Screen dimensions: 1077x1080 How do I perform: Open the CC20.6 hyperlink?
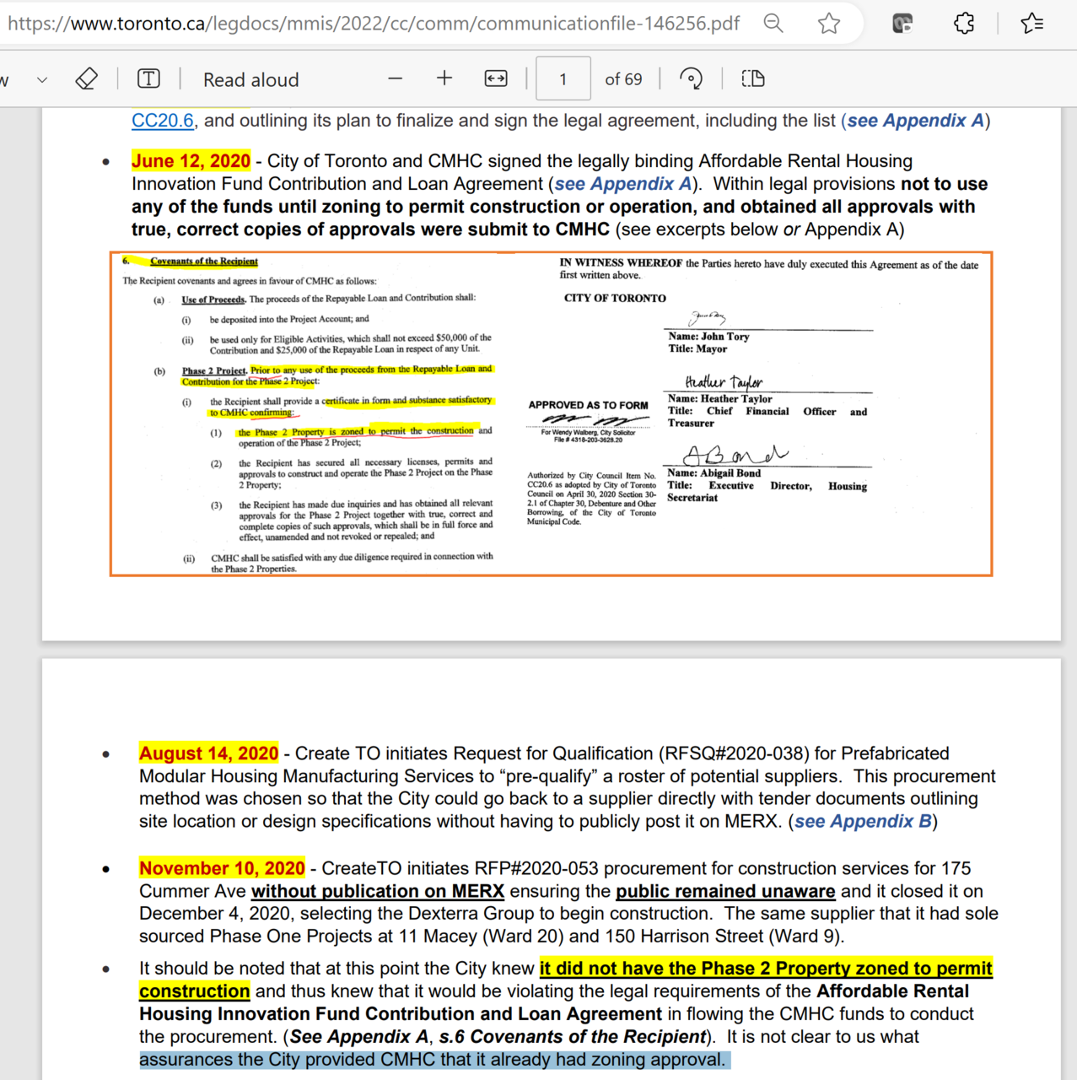[163, 121]
